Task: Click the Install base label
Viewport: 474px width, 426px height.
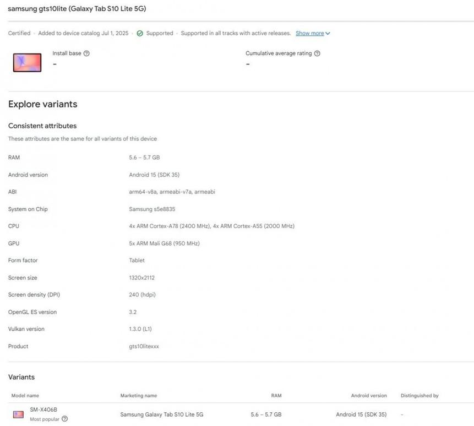Action: 67,53
